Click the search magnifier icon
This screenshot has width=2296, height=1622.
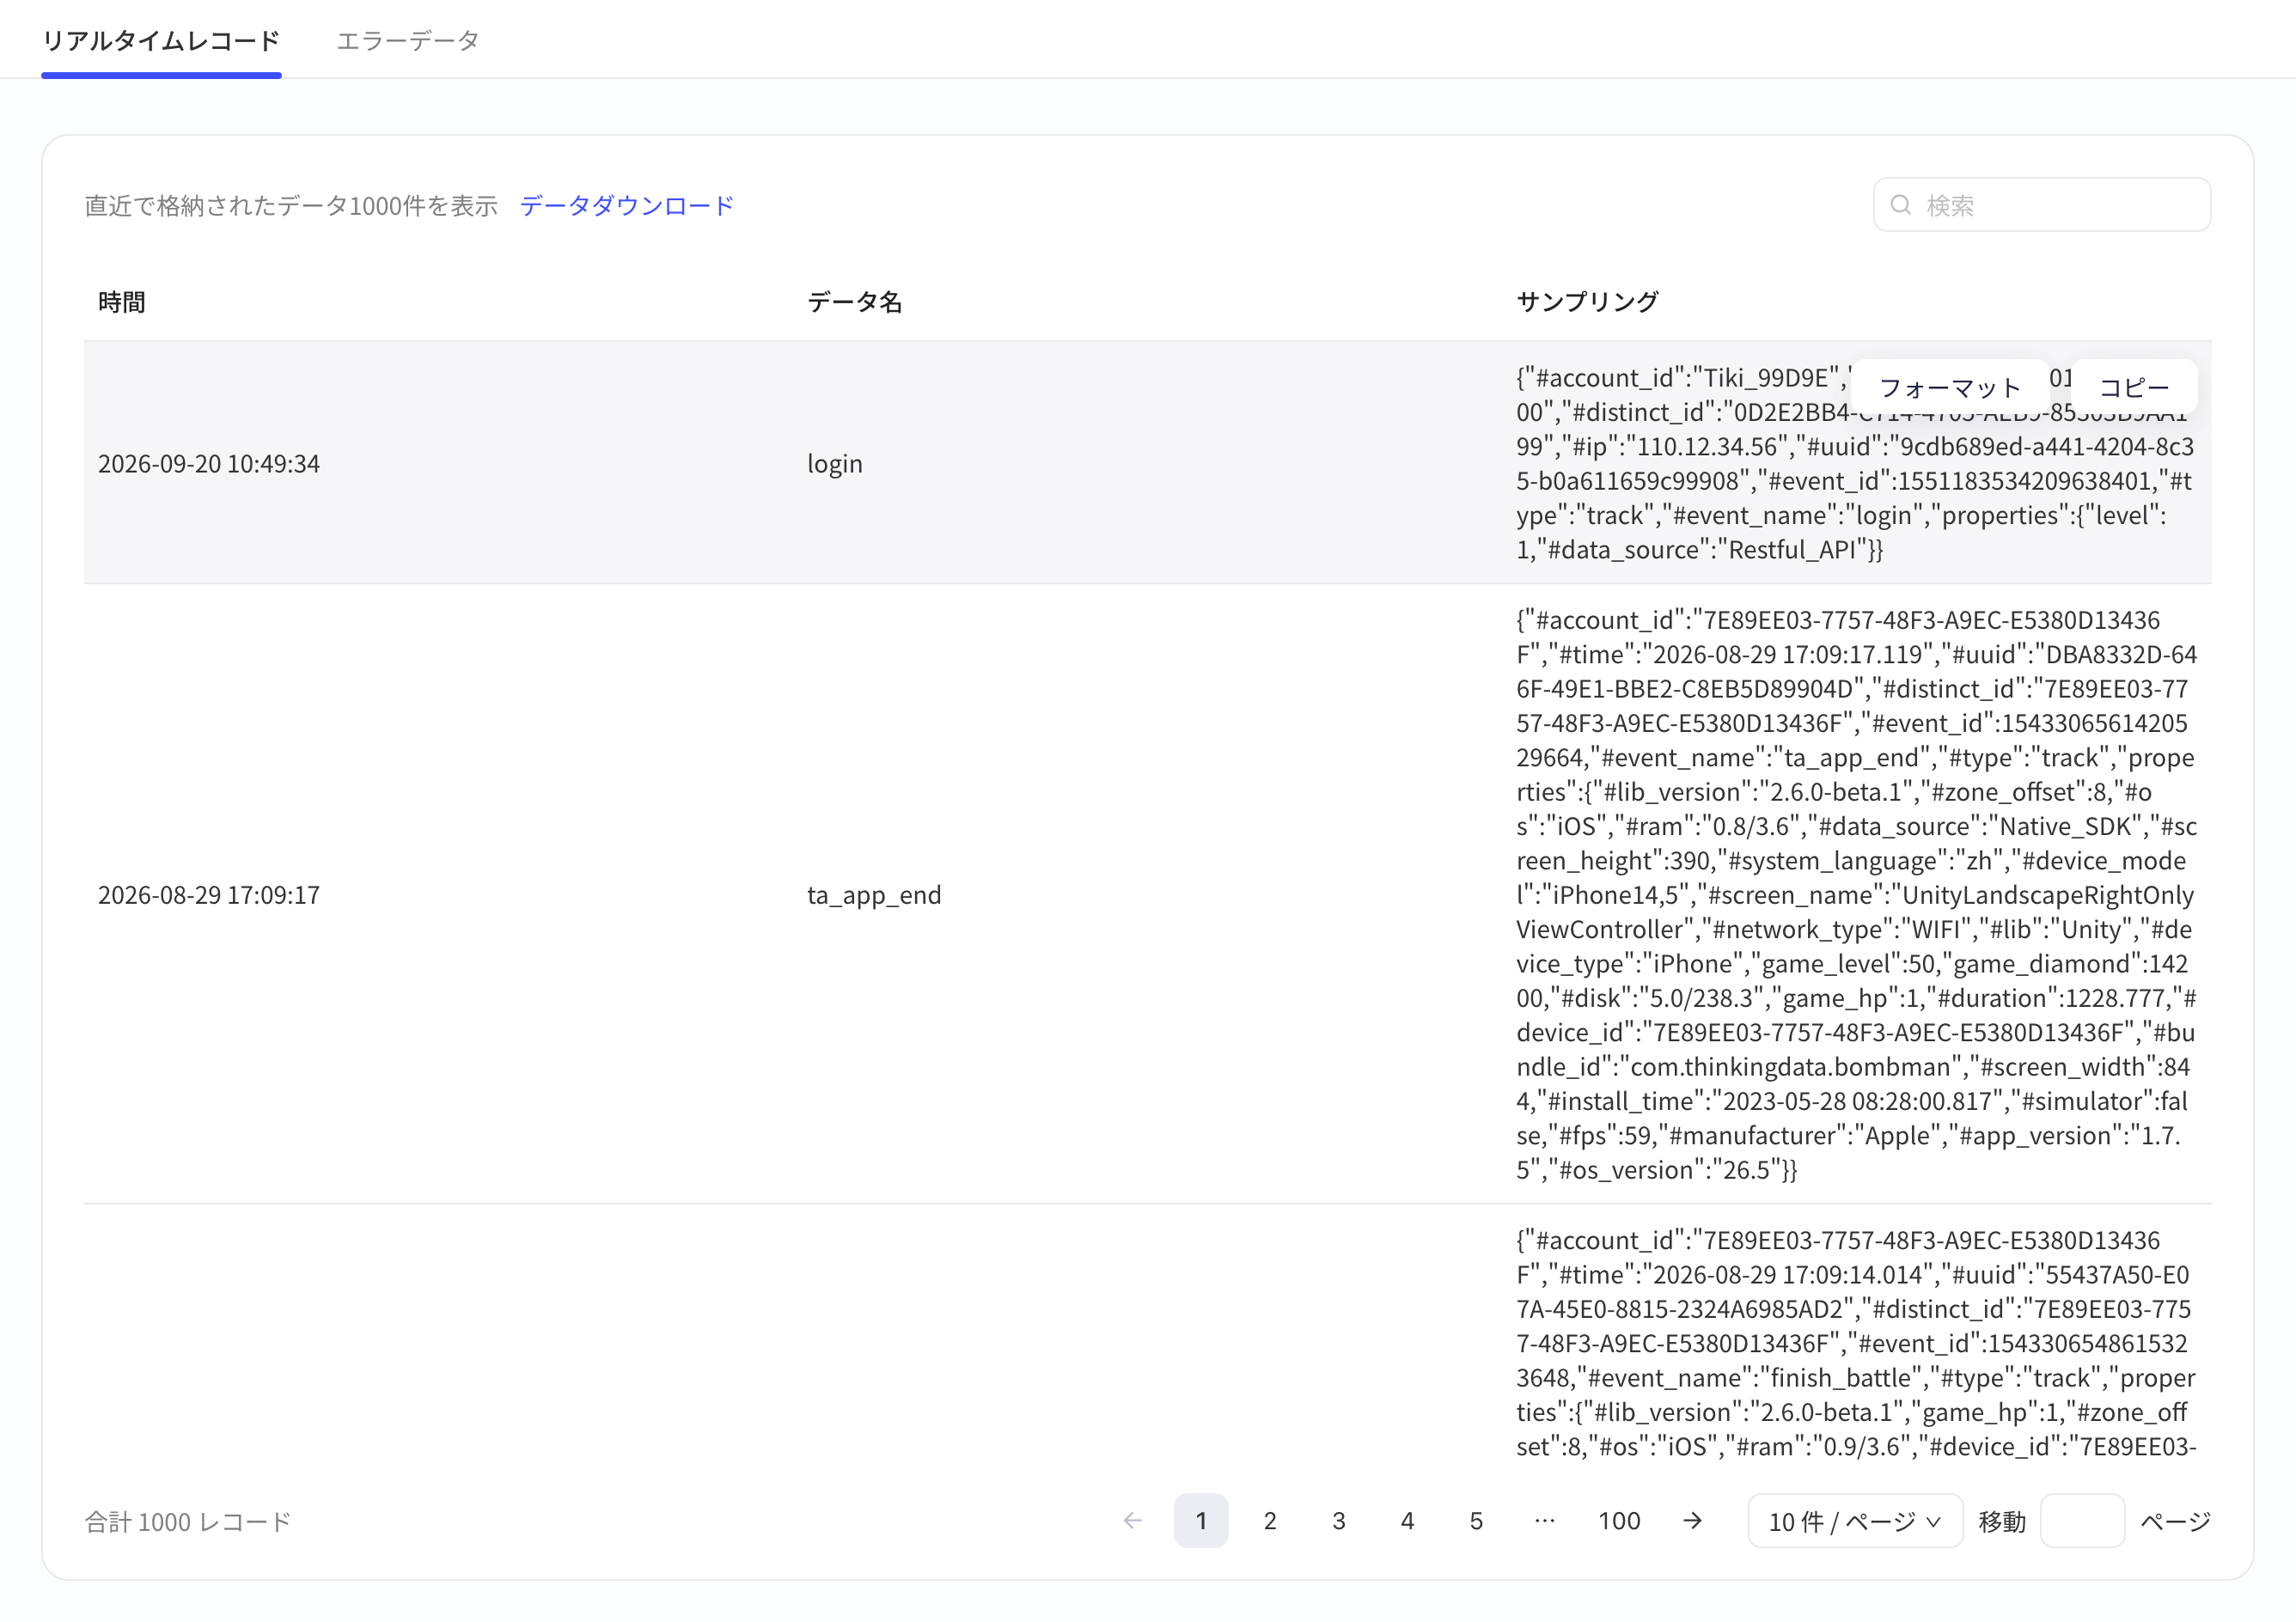tap(1900, 205)
